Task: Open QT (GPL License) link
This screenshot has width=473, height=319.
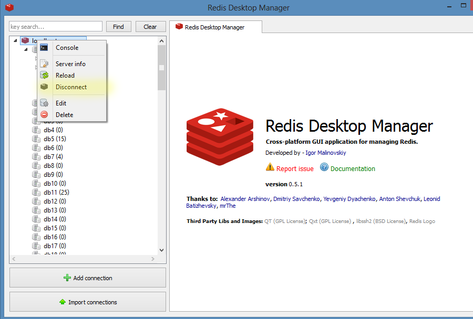Action: coord(285,221)
